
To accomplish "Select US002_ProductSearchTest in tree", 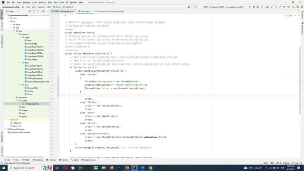I will pos(38,82).
